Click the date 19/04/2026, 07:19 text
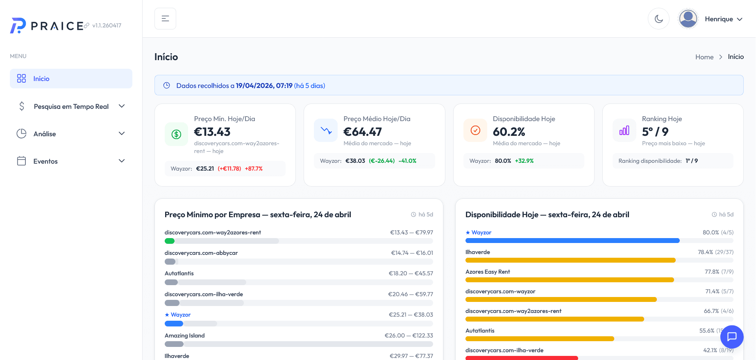 [264, 85]
